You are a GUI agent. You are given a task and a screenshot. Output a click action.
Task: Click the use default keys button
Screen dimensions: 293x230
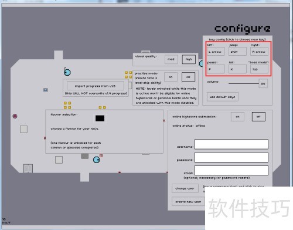tap(223, 97)
